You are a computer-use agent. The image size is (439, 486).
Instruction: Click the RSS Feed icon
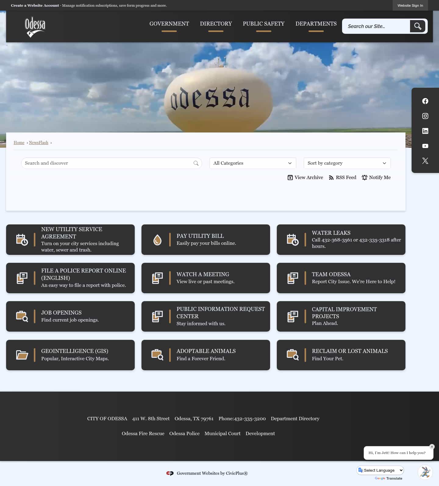pyautogui.click(x=331, y=178)
